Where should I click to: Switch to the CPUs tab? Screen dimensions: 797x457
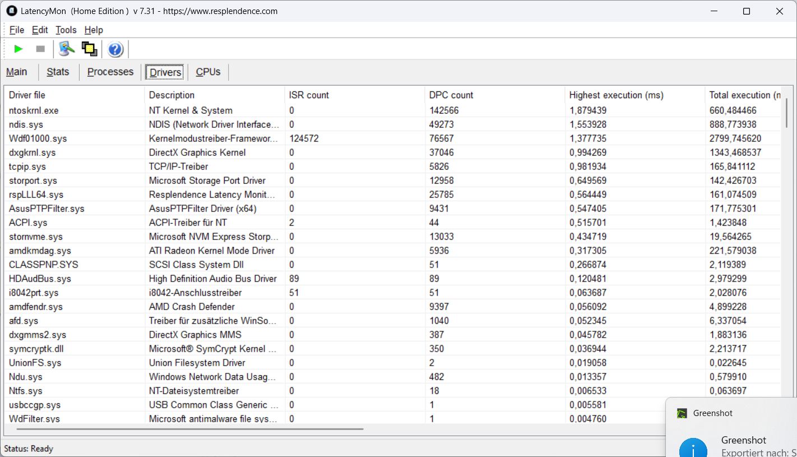[x=208, y=72]
